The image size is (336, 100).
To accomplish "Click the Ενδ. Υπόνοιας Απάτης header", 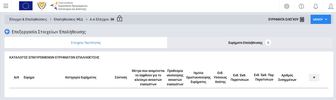I will coord(220,77).
